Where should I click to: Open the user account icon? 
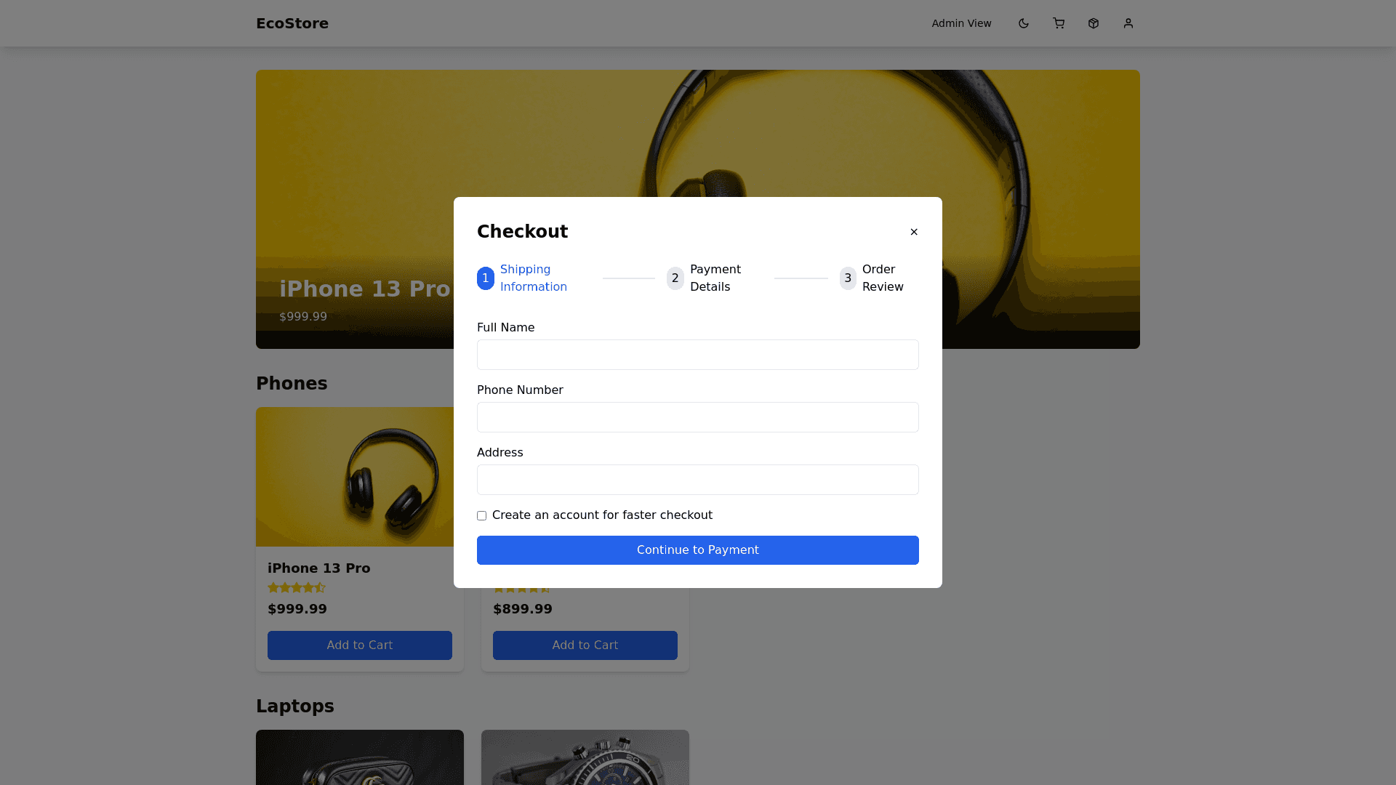(x=1128, y=23)
